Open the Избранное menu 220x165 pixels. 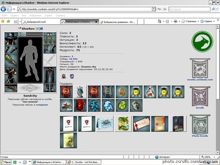pyautogui.click(x=35, y=15)
